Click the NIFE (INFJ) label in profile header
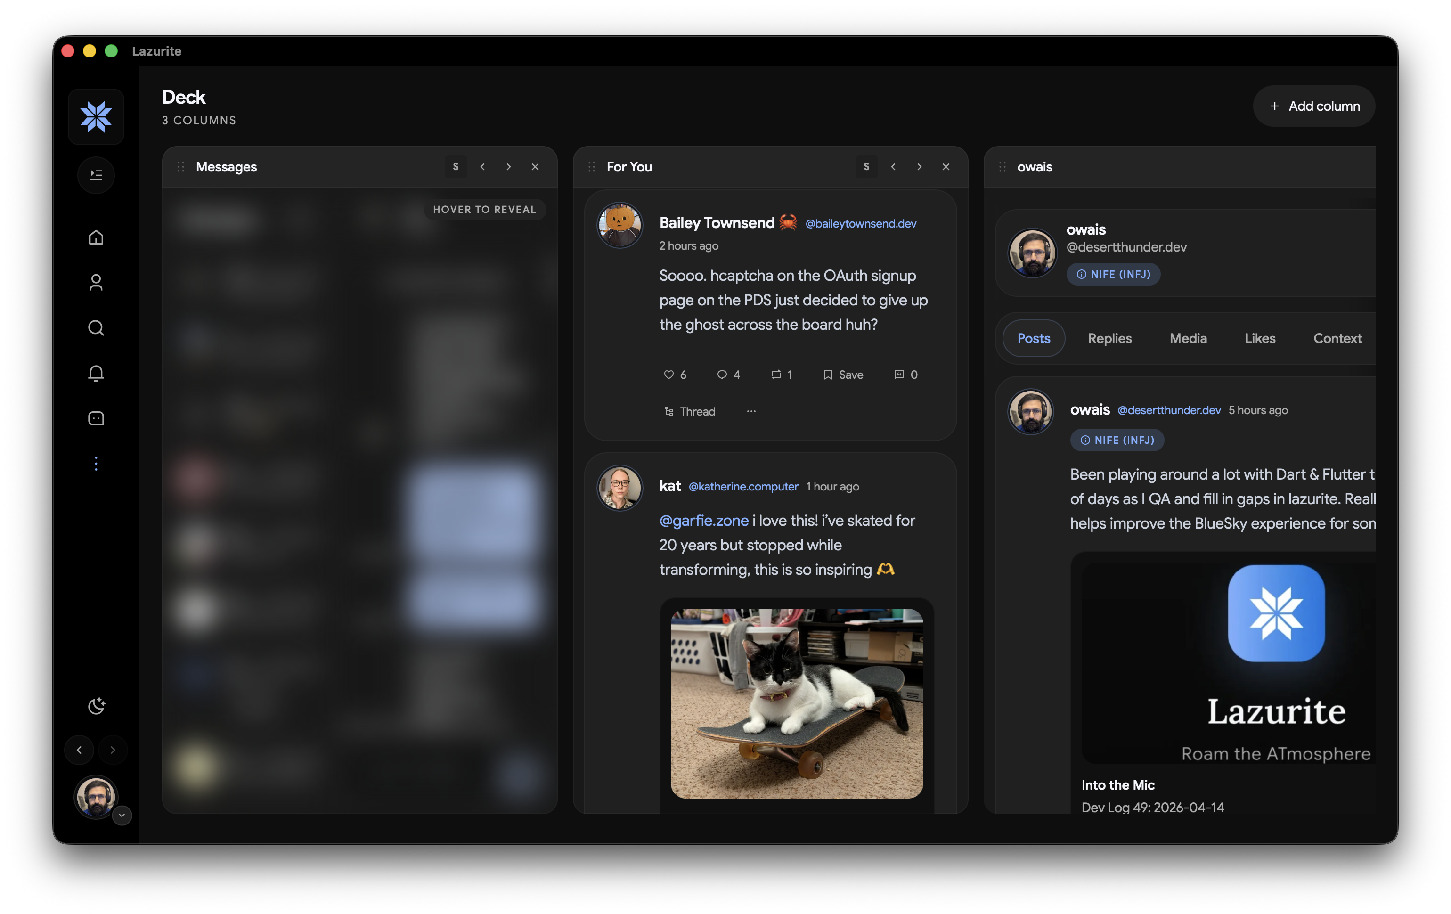 click(1114, 274)
